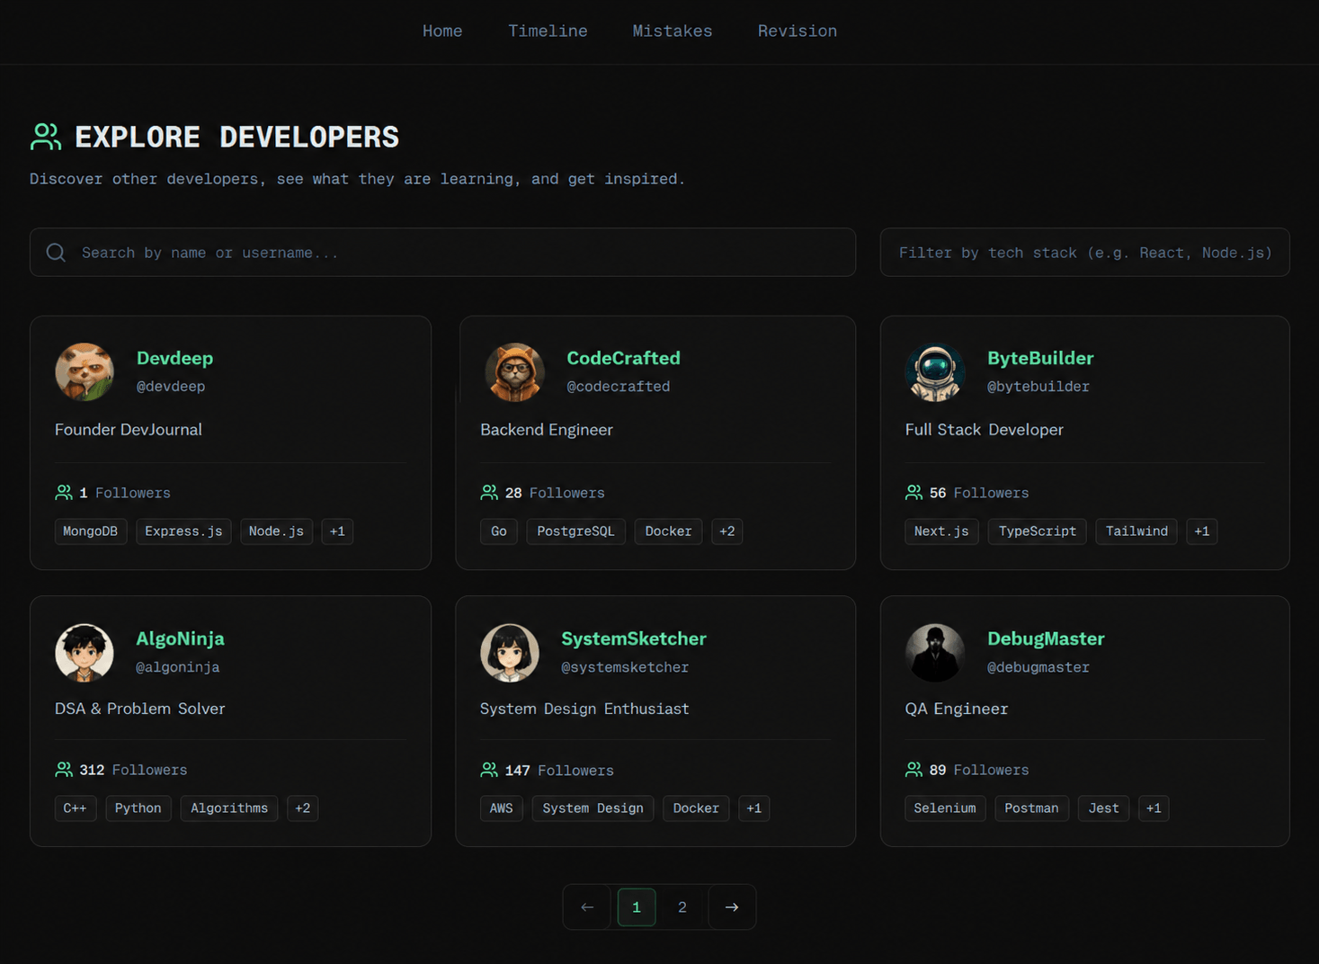The height and width of the screenshot is (964, 1319).
Task: Open the Revision nav item
Action: pos(798,31)
